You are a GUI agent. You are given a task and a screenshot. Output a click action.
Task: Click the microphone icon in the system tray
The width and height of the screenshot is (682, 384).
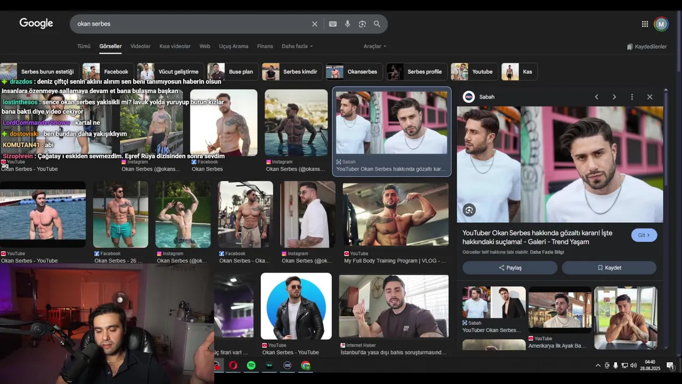tap(615, 365)
